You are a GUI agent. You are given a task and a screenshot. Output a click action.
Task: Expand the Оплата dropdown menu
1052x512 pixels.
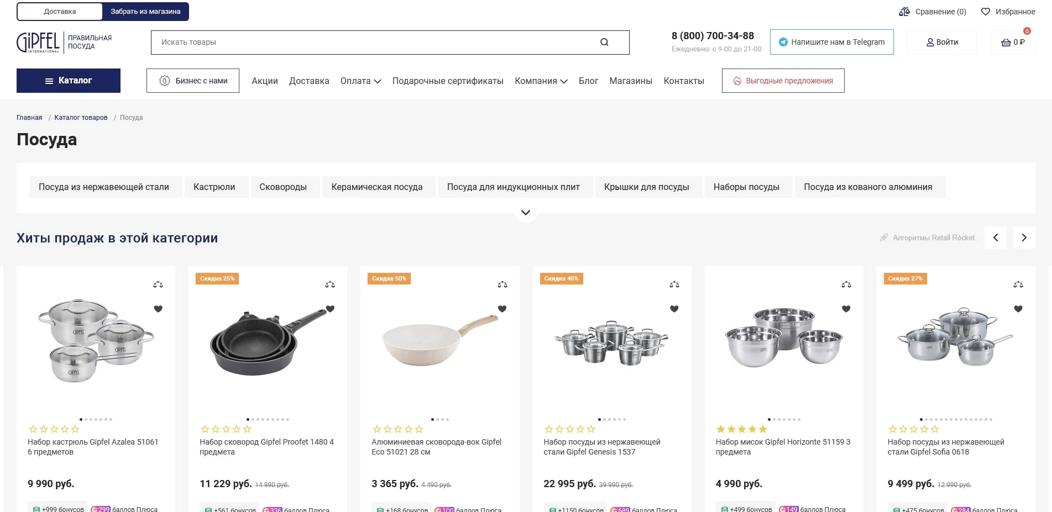pos(360,81)
